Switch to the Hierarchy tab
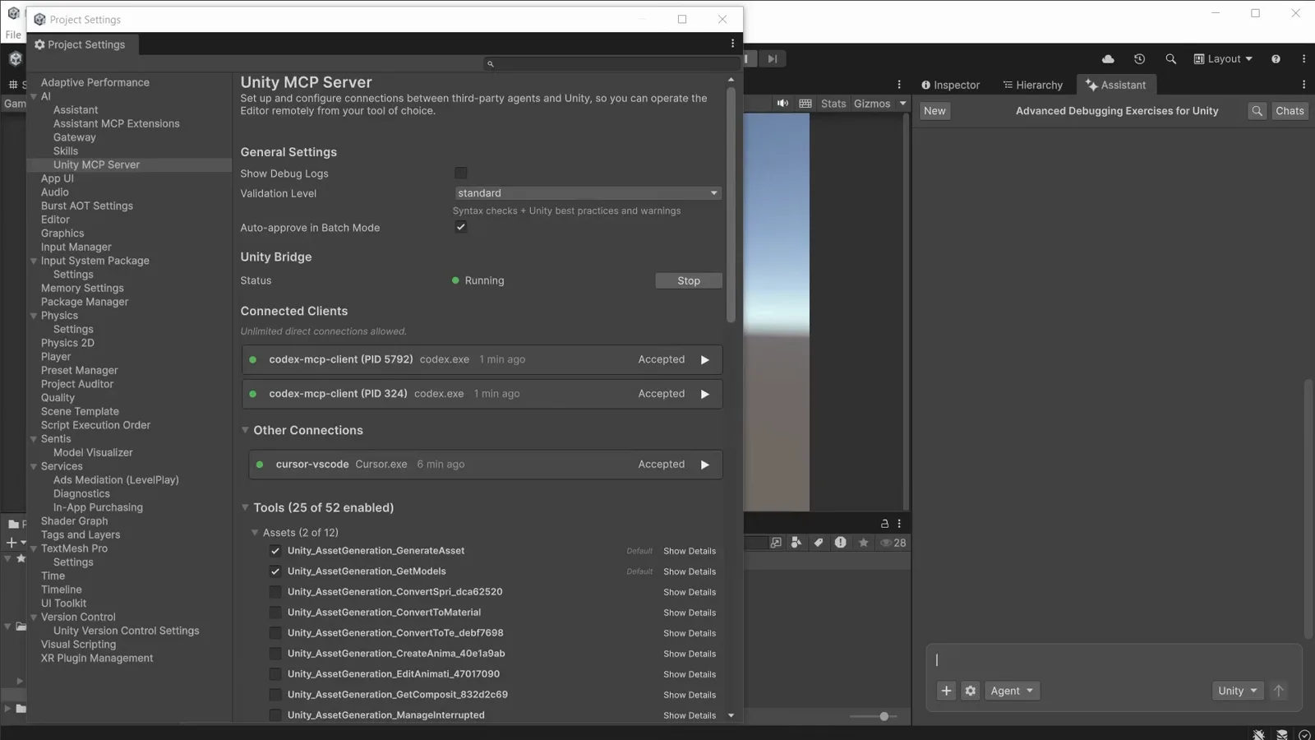The width and height of the screenshot is (1315, 740). pyautogui.click(x=1032, y=85)
